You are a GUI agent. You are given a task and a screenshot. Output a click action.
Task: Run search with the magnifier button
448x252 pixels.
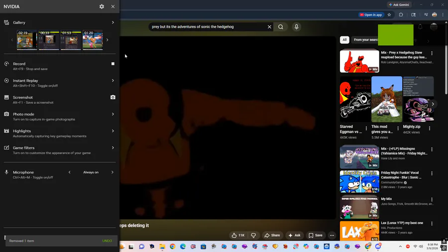(281, 27)
